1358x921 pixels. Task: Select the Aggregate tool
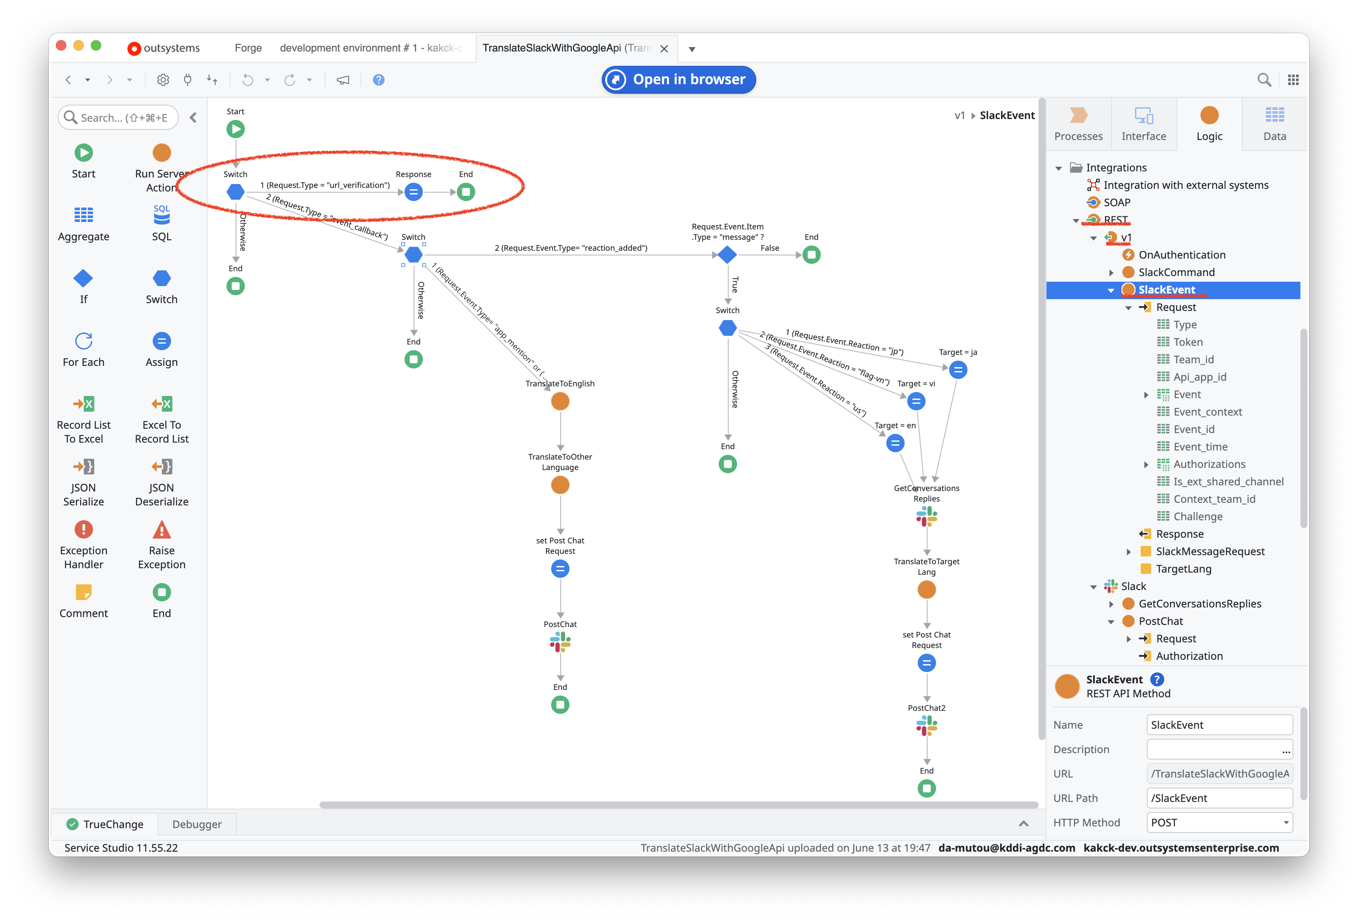click(x=83, y=224)
